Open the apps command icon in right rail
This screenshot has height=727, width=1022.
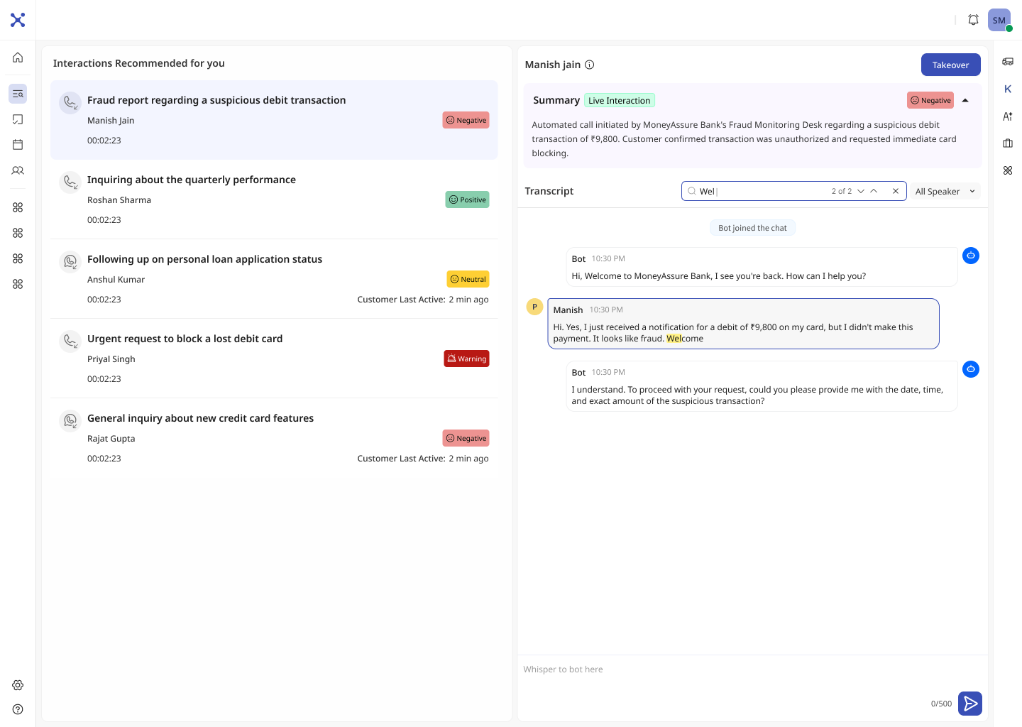click(1008, 170)
